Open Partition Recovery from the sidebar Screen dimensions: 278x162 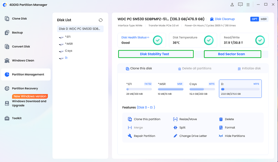25,88
